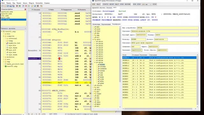This screenshot has width=204, height=115.
Task: Click the green forward arrow toolbar icon
Action: pos(20,6)
